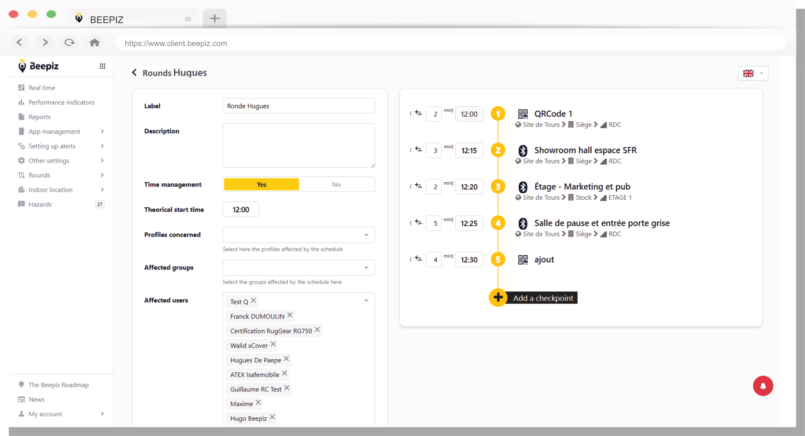805x436 pixels.
Task: Set Time management to No
Action: click(336, 184)
